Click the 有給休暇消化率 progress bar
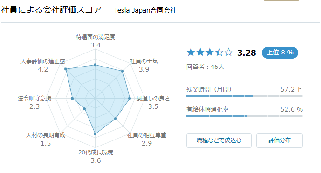This screenshot has width=321, height=173. tap(245, 116)
